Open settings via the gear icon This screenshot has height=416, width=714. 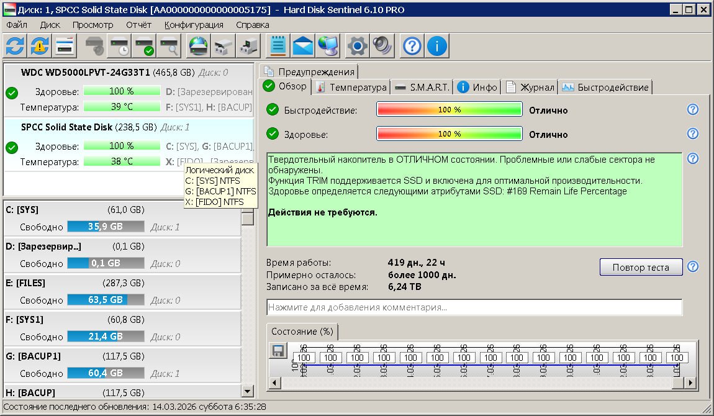click(357, 47)
